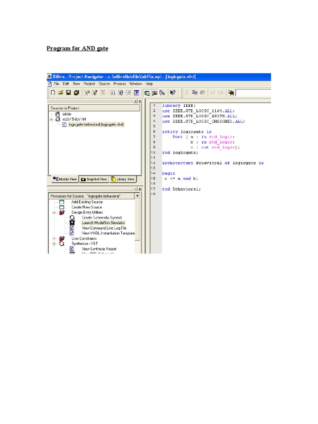Open the Help menu

(149, 84)
